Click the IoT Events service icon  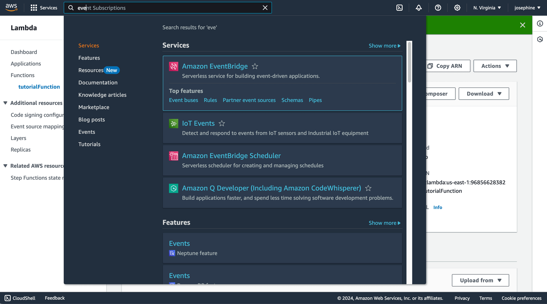(173, 123)
